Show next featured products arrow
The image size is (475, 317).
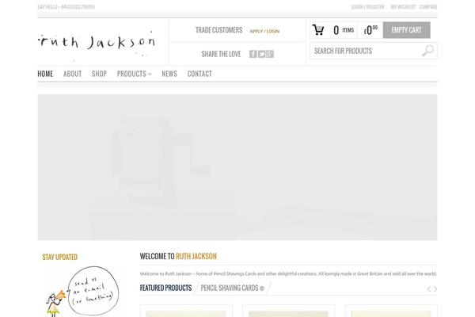pos(435,288)
